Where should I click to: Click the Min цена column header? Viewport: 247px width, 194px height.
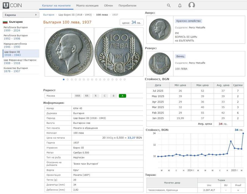point(180,85)
